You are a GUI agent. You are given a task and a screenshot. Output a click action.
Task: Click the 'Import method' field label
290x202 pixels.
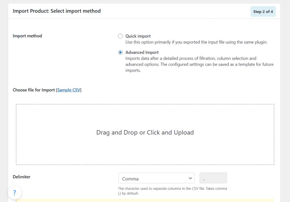point(27,36)
